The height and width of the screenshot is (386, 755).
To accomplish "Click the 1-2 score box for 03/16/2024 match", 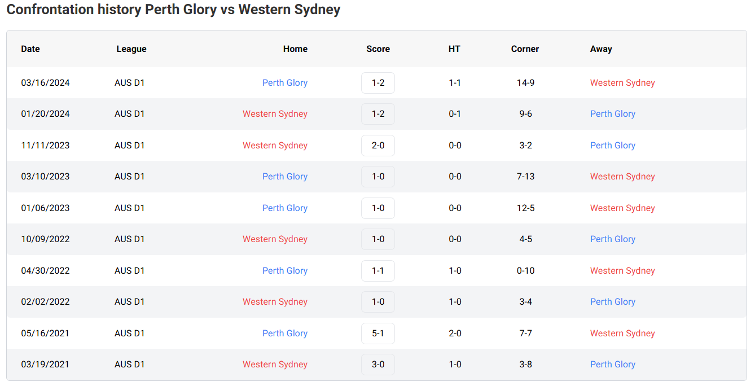I will [x=378, y=83].
